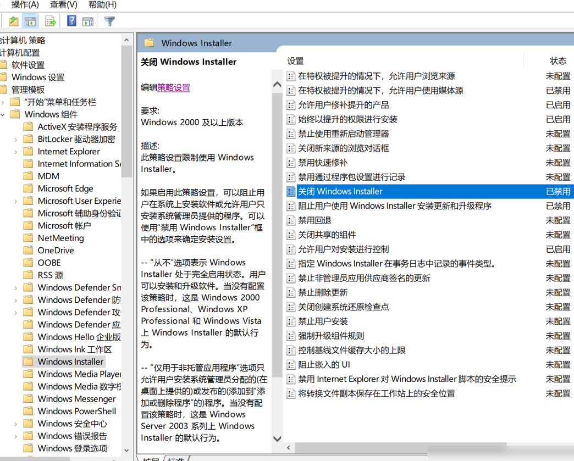The image size is (574, 461).
Task: Expand the Windows Defender 防病毒 node
Action: (x=16, y=301)
